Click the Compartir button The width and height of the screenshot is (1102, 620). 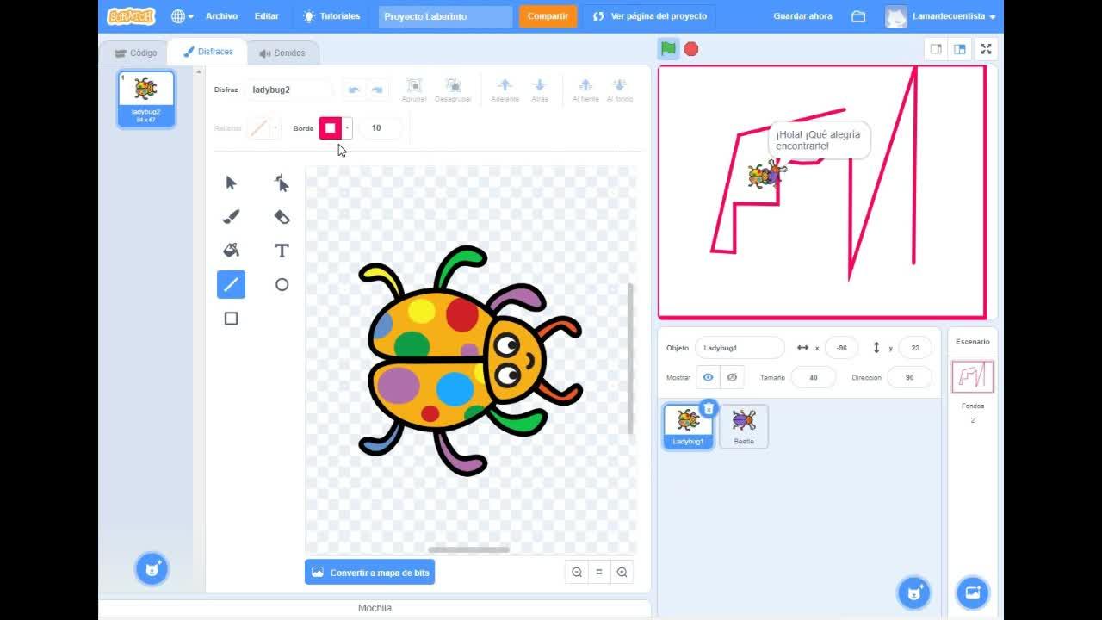[548, 16]
